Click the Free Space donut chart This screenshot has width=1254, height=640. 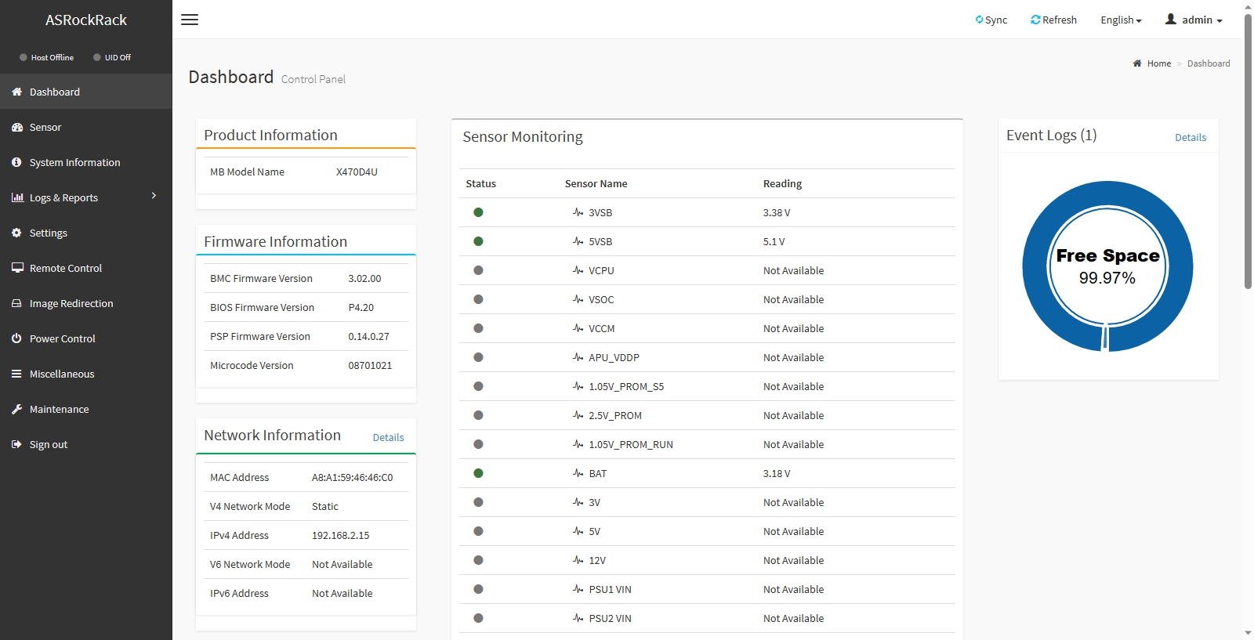coord(1107,266)
